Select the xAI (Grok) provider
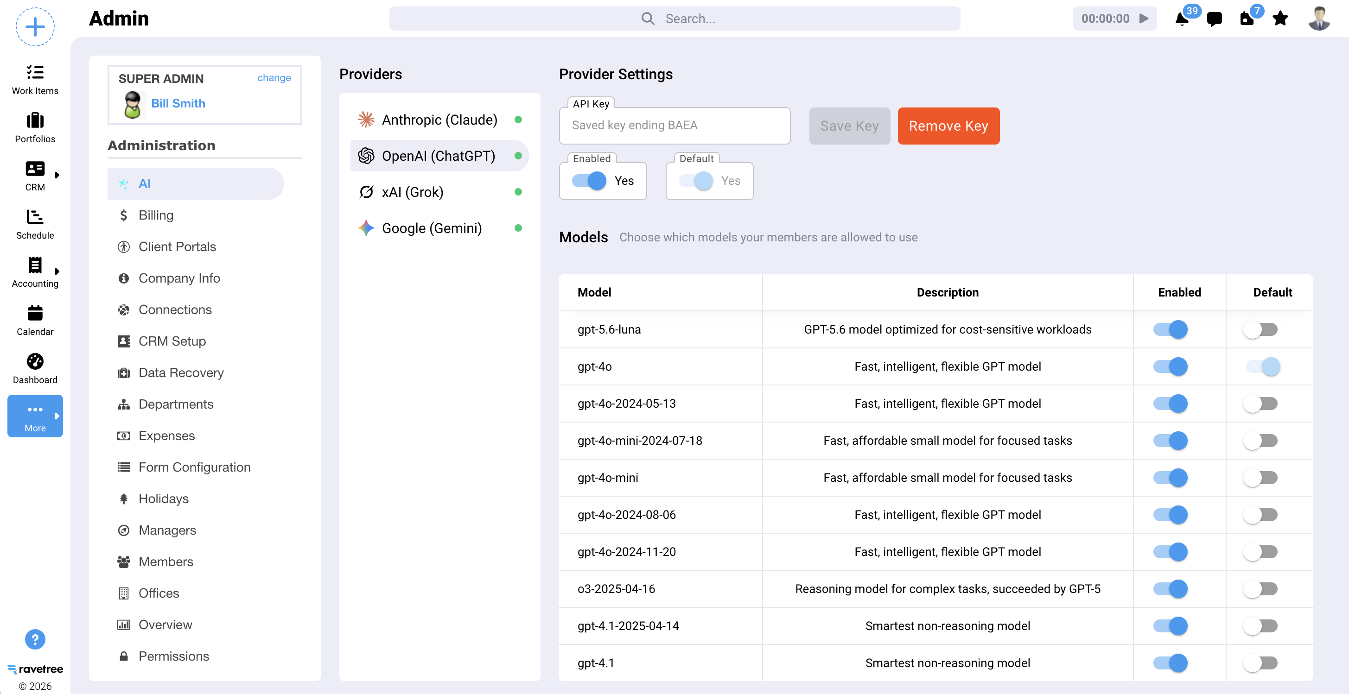 coord(439,191)
